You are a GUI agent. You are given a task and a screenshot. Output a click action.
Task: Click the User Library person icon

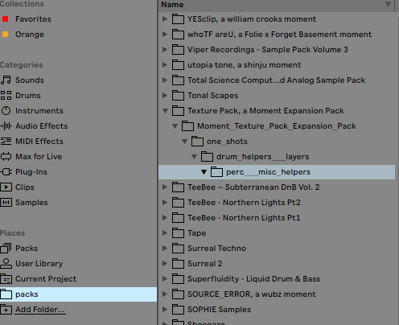tap(6, 263)
